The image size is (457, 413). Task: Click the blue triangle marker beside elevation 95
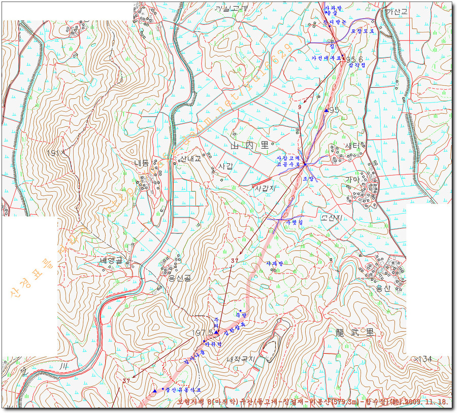point(327,111)
